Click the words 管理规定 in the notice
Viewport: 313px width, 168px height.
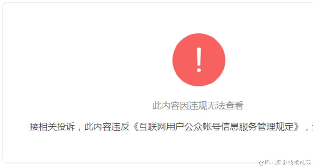tap(276, 127)
